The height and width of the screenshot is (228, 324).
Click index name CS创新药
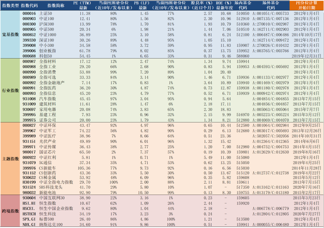tap(48, 173)
